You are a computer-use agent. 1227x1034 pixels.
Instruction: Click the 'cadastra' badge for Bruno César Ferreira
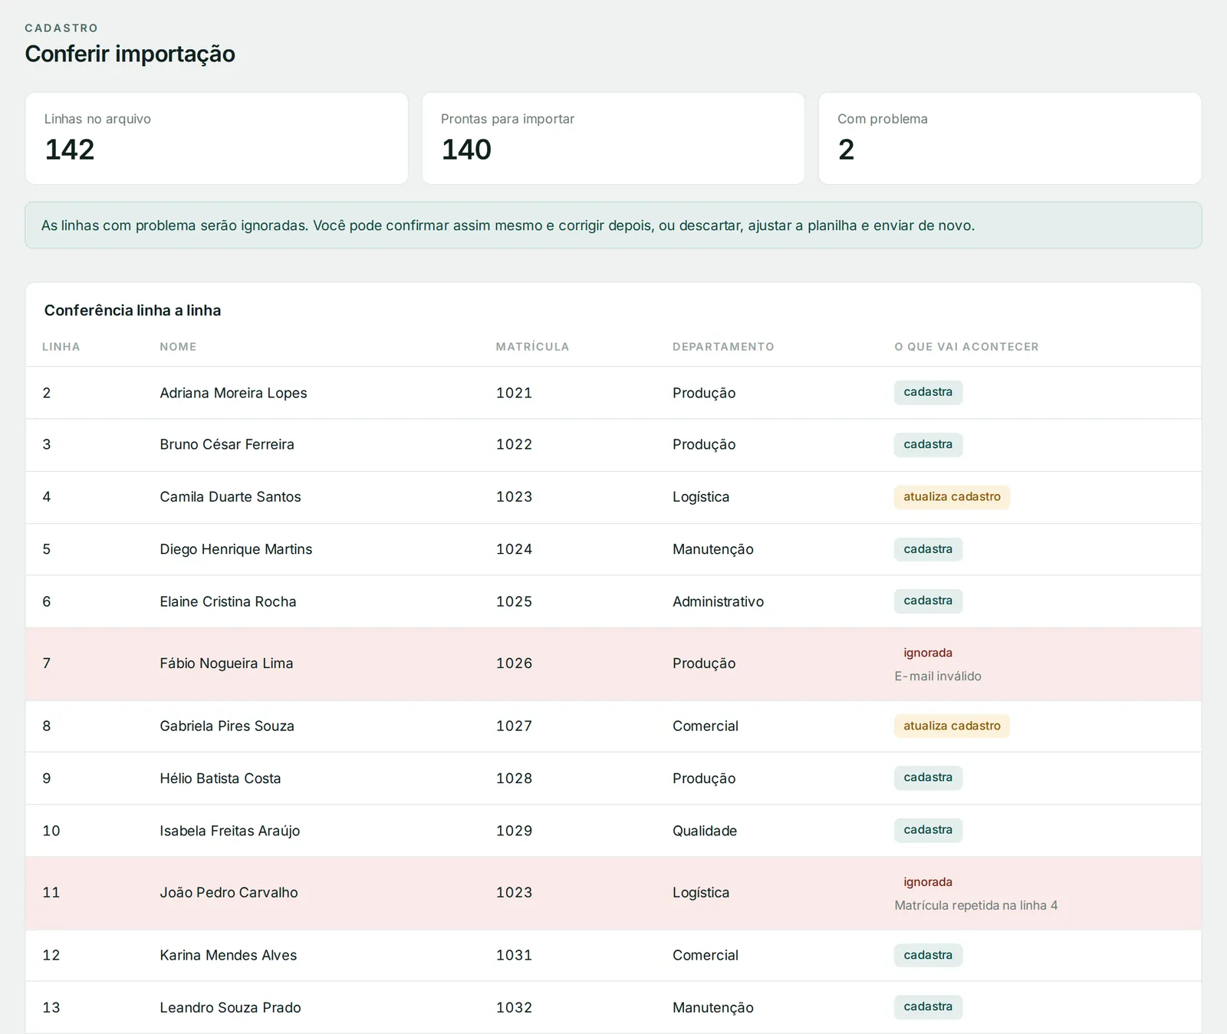point(928,445)
